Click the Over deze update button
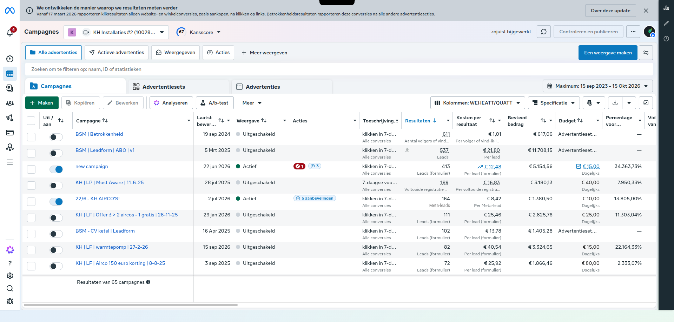 click(x=610, y=11)
